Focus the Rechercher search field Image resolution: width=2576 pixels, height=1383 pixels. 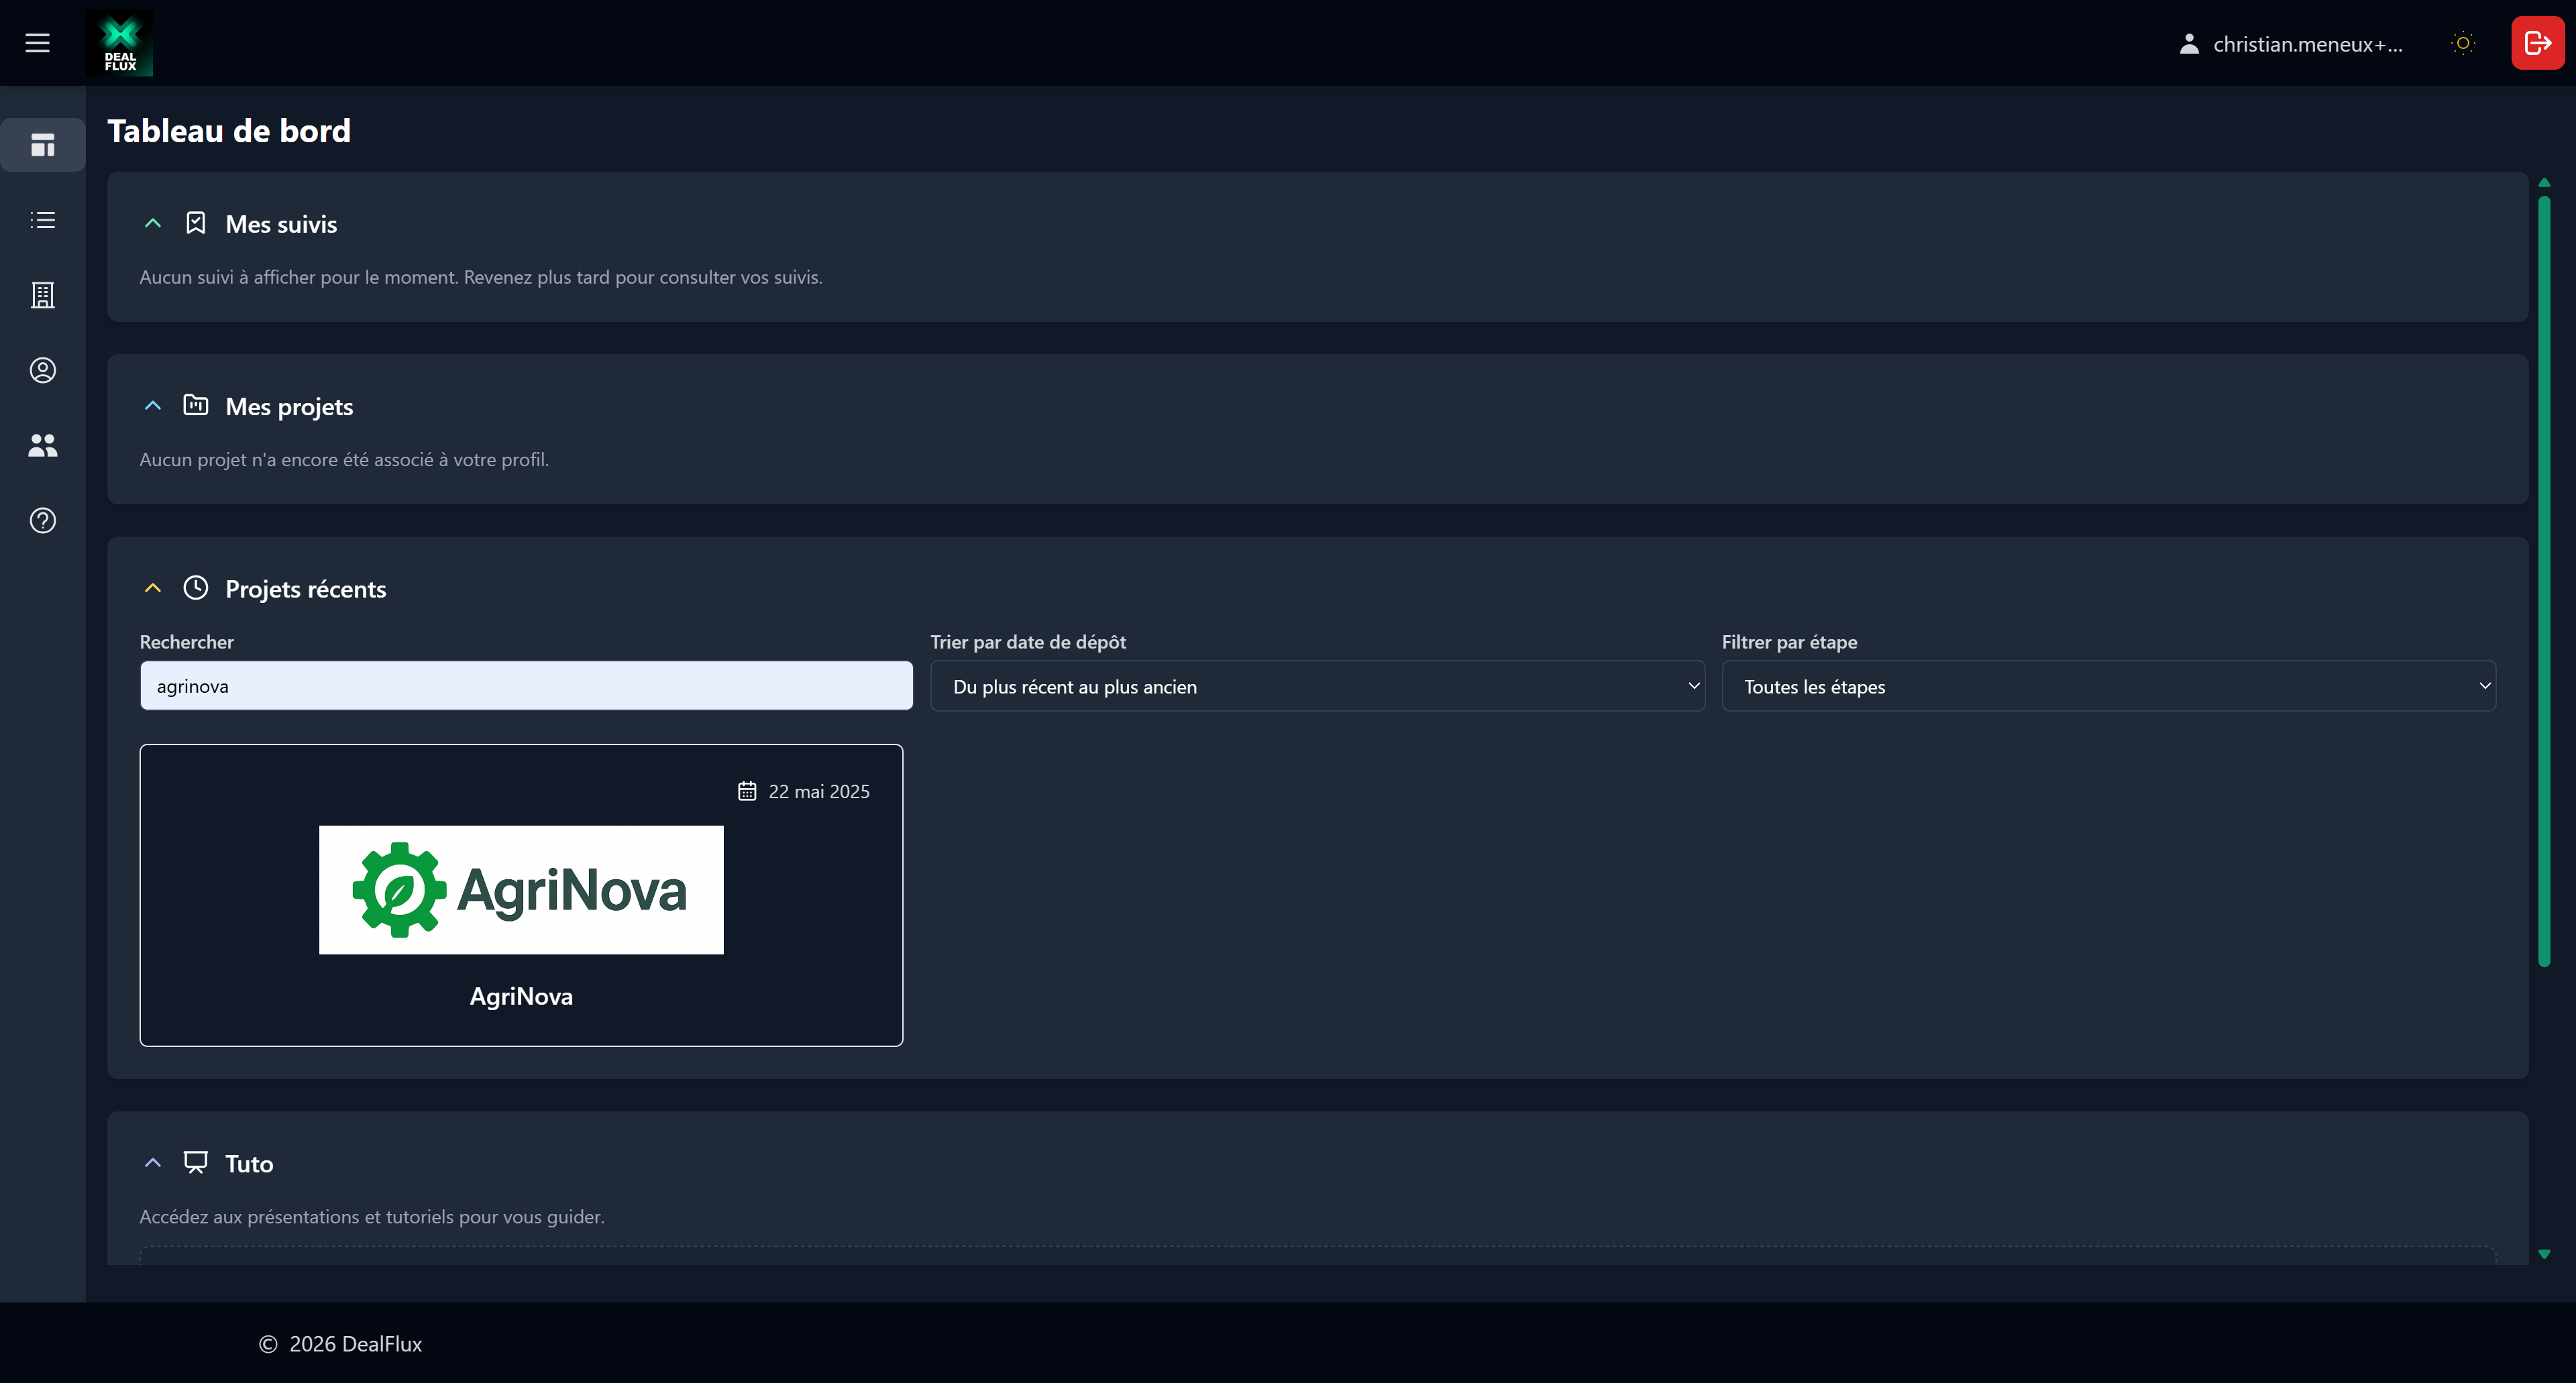point(526,686)
